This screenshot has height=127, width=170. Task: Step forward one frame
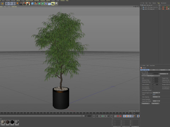[x=106, y=116]
